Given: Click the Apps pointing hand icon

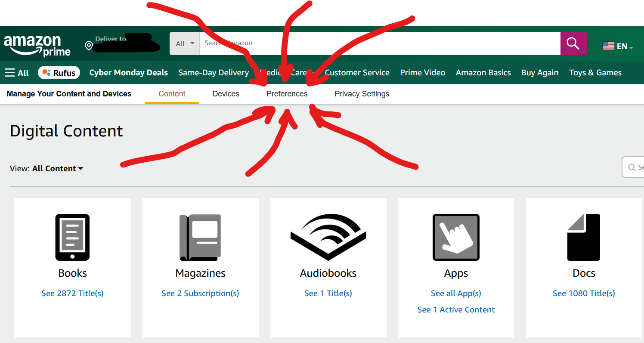Looking at the screenshot, I should [x=456, y=237].
